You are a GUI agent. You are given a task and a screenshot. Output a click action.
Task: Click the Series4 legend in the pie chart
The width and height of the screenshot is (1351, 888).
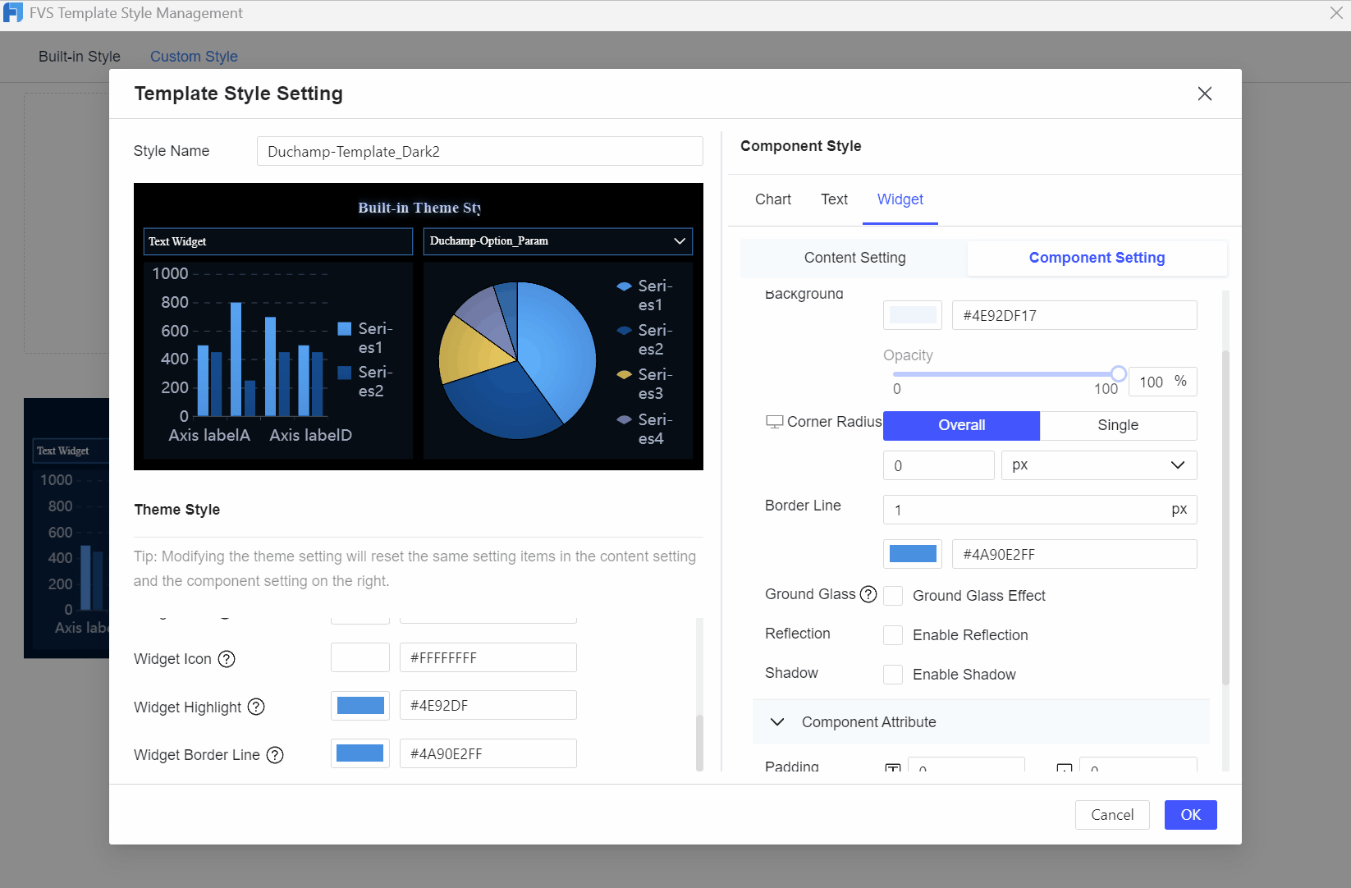point(645,428)
